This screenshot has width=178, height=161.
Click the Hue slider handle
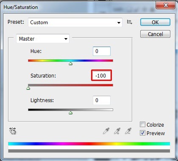tap(71, 64)
